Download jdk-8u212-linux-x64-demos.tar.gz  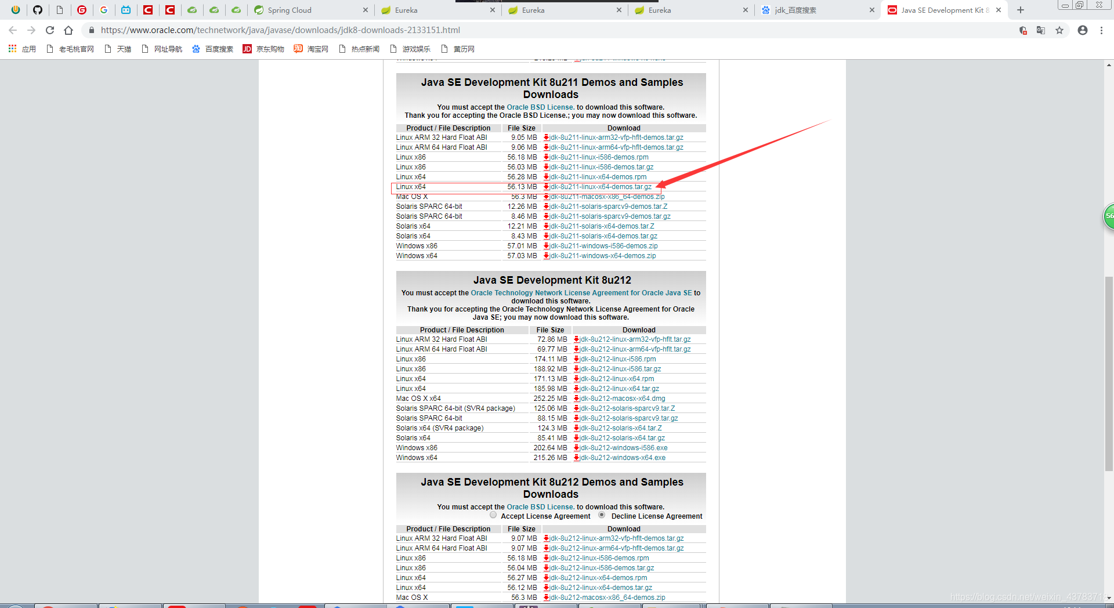(601, 588)
